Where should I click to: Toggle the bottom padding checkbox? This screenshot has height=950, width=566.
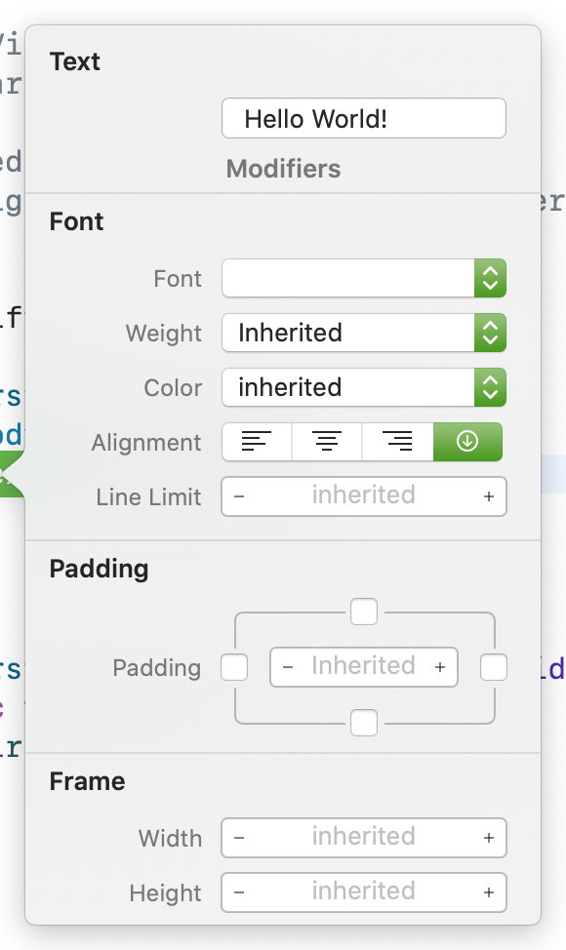364,723
